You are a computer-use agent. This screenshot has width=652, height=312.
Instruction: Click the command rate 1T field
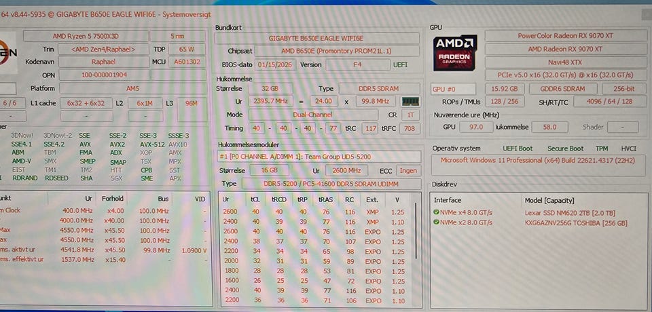[x=410, y=115]
